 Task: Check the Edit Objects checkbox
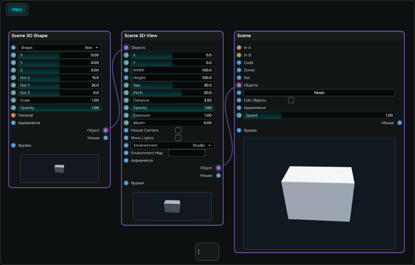291,100
